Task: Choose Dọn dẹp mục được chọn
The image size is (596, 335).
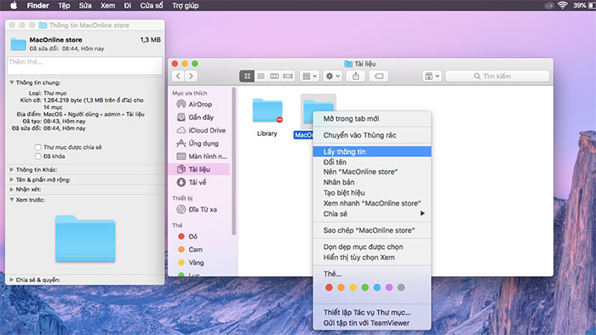Action: click(x=372, y=247)
